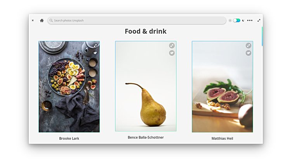Select the food platter photo thumbnail
Image resolution: width=292 pixels, height=164 pixels.
click(x=69, y=86)
